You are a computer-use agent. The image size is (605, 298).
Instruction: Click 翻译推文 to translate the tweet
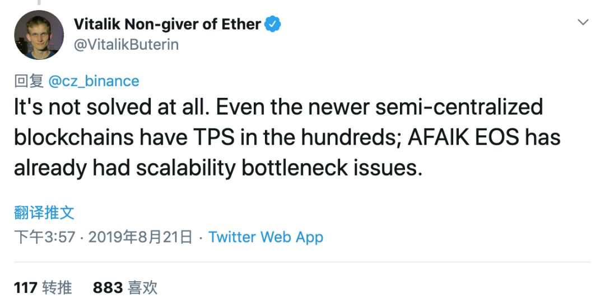click(x=44, y=212)
